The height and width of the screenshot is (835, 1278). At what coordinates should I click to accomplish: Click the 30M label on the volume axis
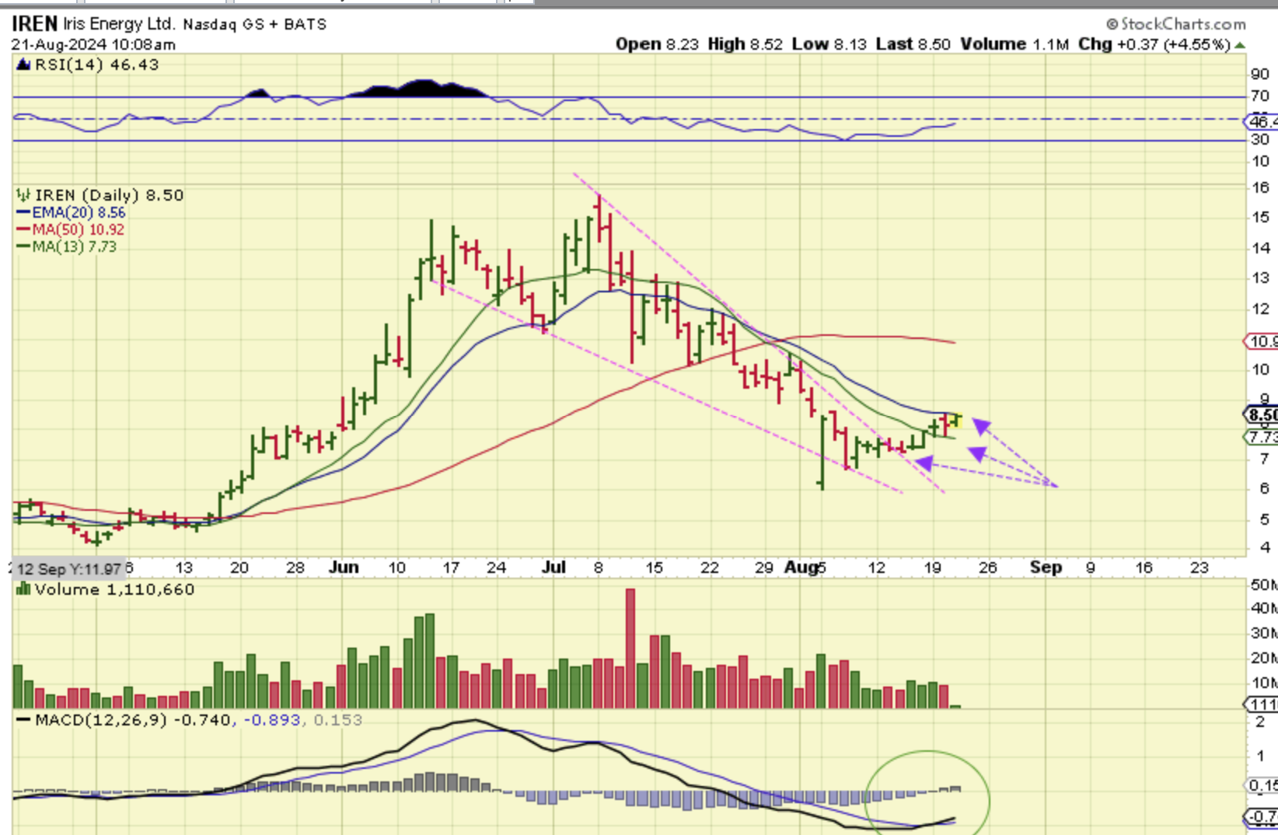pyautogui.click(x=1263, y=633)
